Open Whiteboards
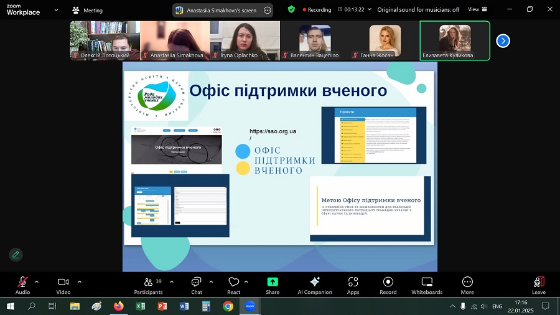This screenshot has width=560, height=315. 427,285
